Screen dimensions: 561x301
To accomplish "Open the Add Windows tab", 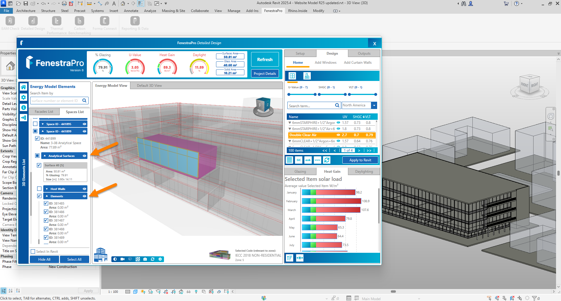I will (325, 63).
